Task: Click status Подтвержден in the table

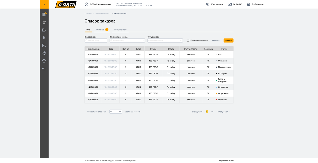Action: [x=225, y=67]
